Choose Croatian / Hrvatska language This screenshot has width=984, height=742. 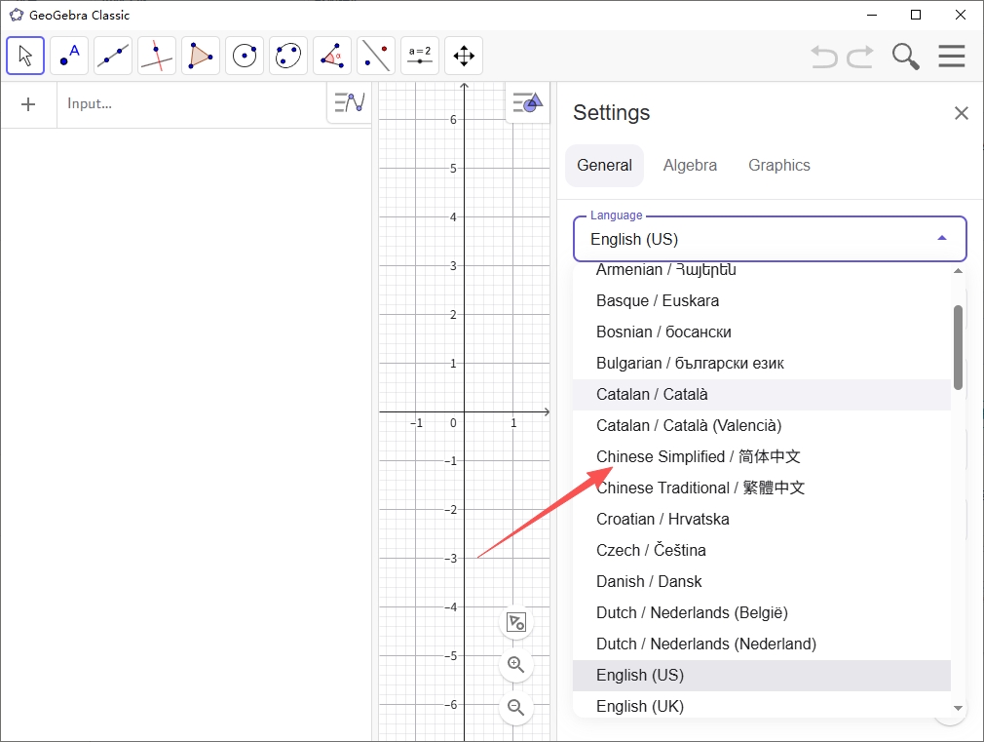point(761,519)
